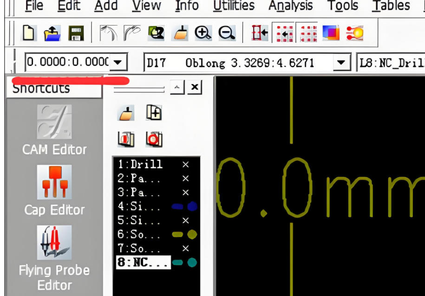The image size is (425, 296).
Task: Open the Tables menu
Action: (391, 6)
